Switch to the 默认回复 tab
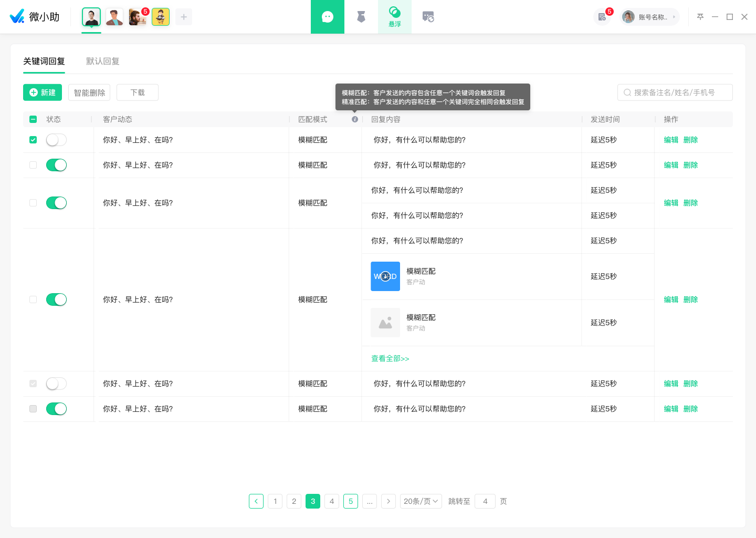 pos(103,61)
